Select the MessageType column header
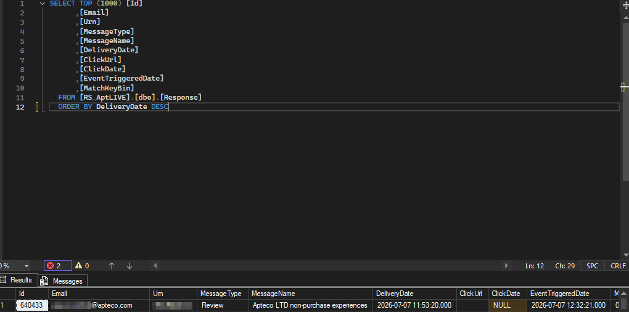629x312 pixels. [223, 294]
